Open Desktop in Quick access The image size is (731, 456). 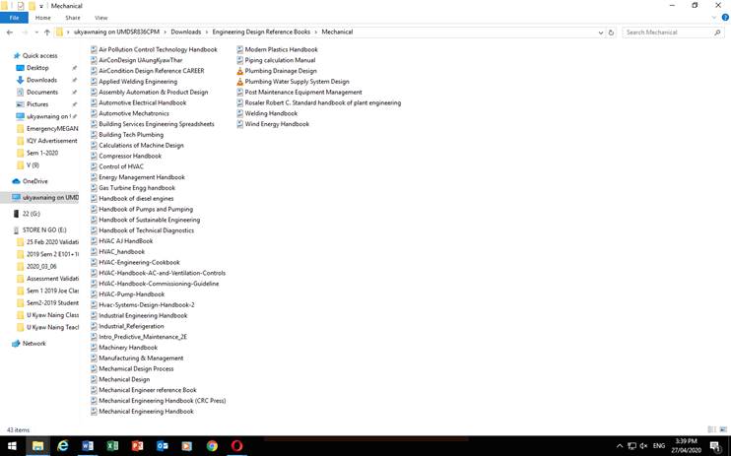point(37,68)
